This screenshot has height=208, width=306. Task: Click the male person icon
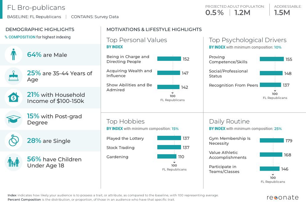tap(14, 54)
